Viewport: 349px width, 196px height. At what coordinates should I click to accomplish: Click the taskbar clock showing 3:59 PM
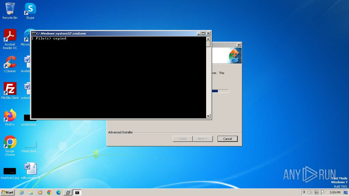click(x=335, y=192)
